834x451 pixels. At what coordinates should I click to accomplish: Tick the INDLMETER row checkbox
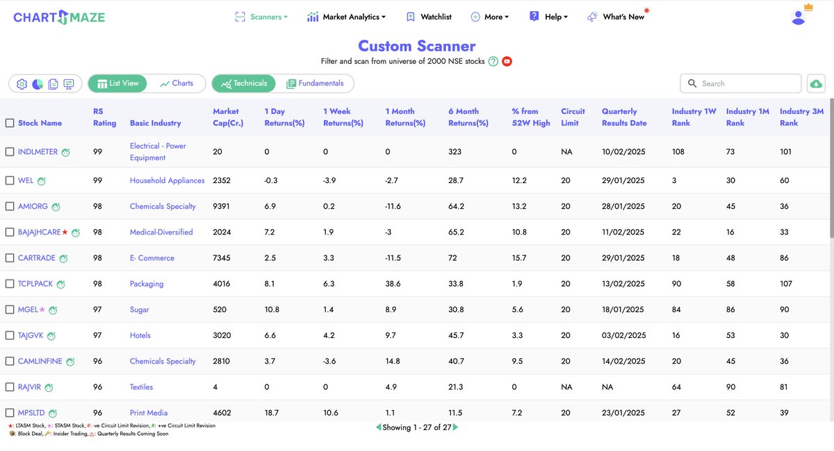[10, 152]
